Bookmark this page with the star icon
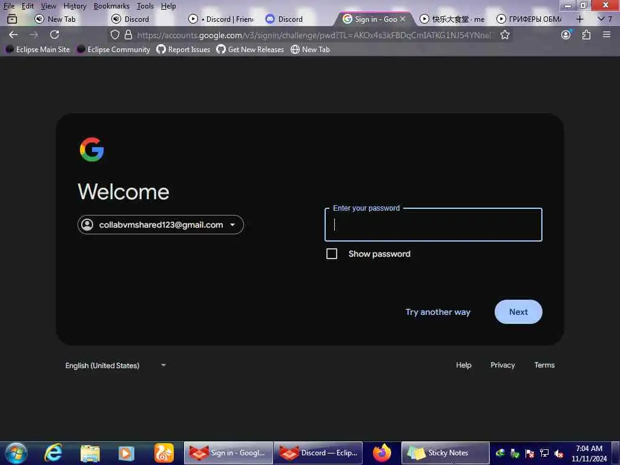The width and height of the screenshot is (620, 465). click(x=504, y=35)
